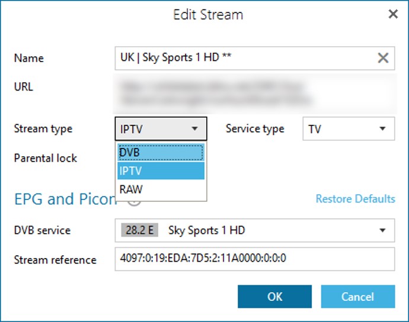Edit the Stream reference field
This screenshot has height=322, width=409.
click(x=254, y=259)
